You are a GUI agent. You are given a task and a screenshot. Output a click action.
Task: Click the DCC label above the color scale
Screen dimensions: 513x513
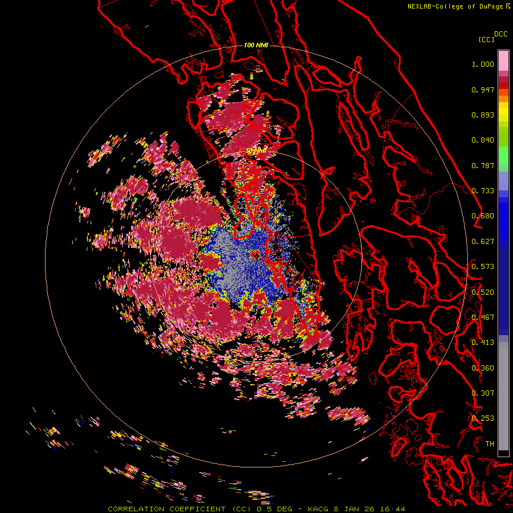tap(500, 34)
